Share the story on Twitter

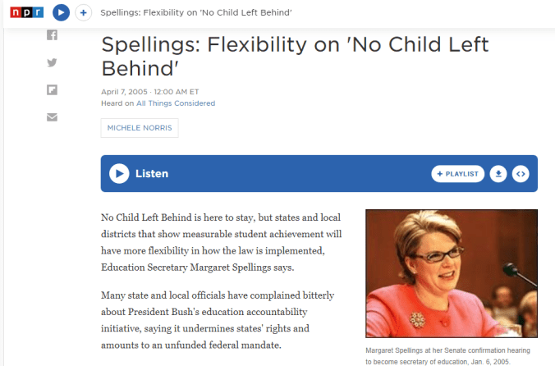pos(53,62)
